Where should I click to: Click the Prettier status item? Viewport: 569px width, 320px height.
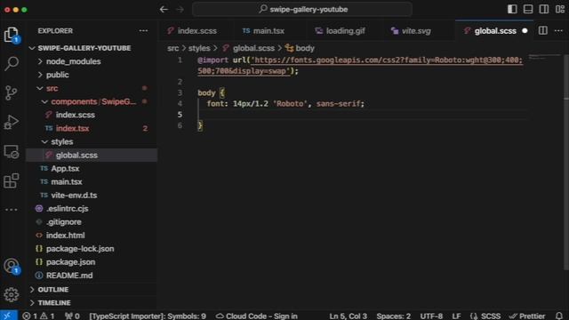(x=527, y=316)
